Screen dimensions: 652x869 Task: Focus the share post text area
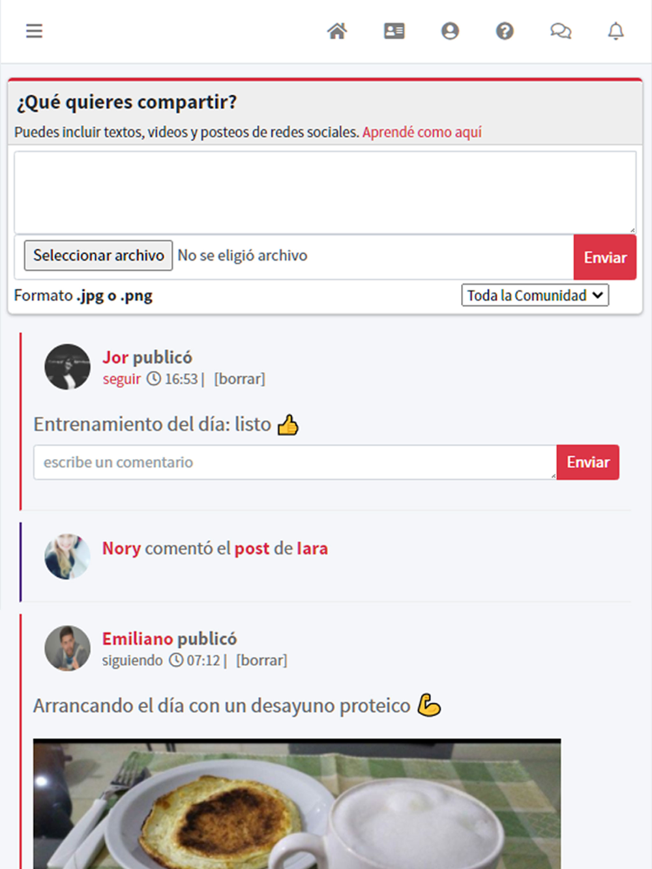pyautogui.click(x=325, y=192)
